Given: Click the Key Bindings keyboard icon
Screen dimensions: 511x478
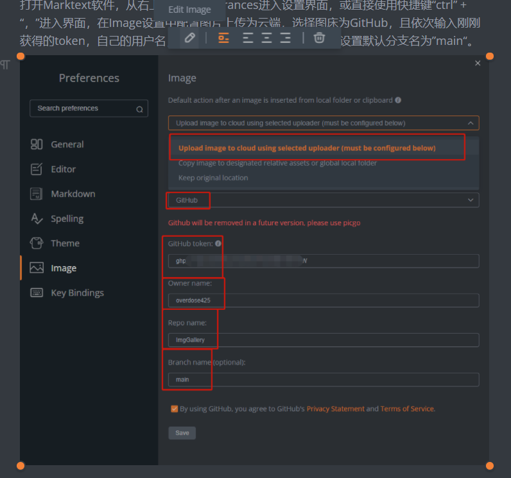Looking at the screenshot, I should [x=37, y=293].
